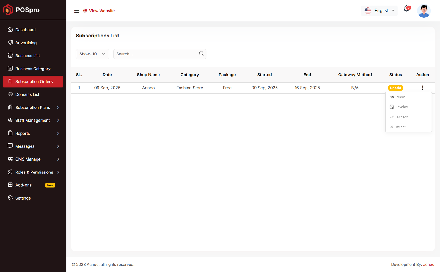The image size is (440, 272).
Task: Go to Advertising section
Action: click(x=26, y=43)
